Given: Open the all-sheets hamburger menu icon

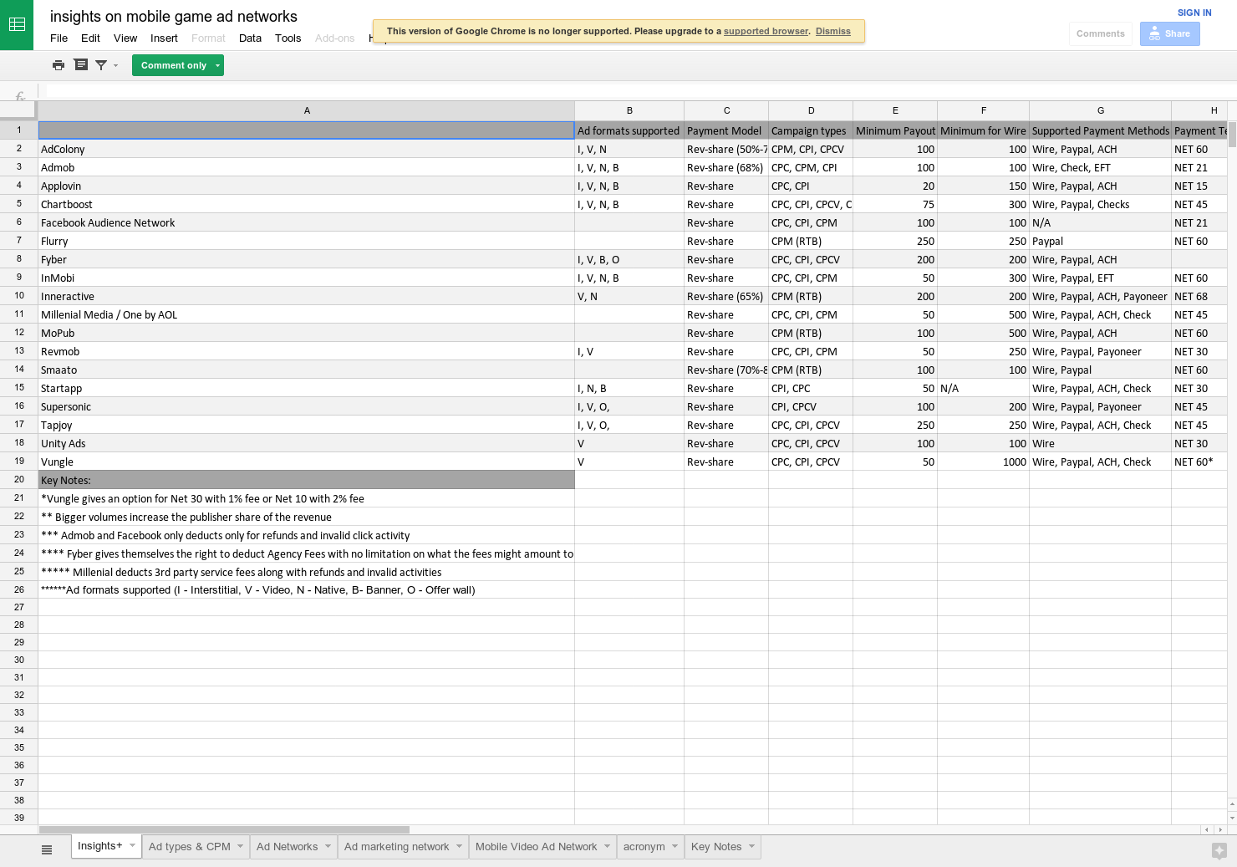Looking at the screenshot, I should coord(47,849).
